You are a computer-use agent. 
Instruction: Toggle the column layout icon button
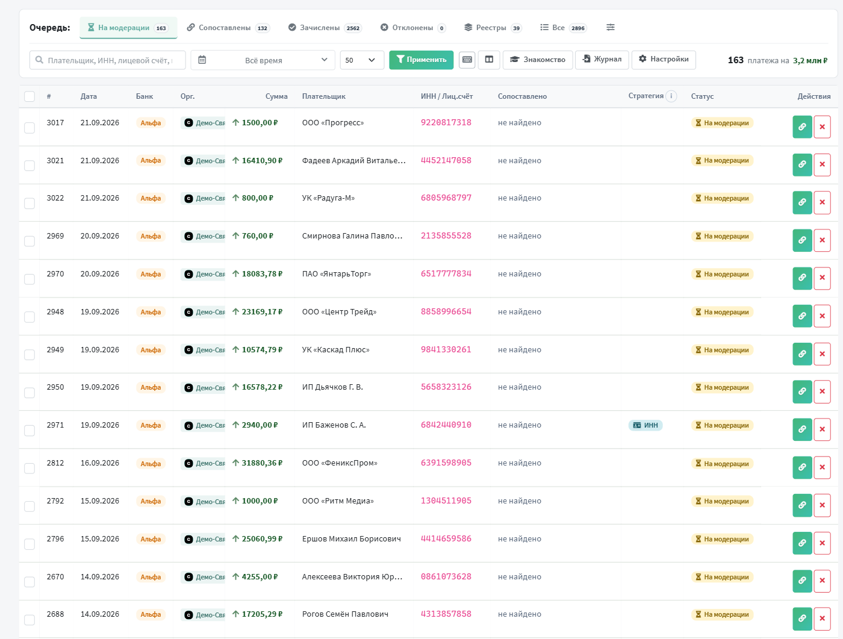point(489,60)
